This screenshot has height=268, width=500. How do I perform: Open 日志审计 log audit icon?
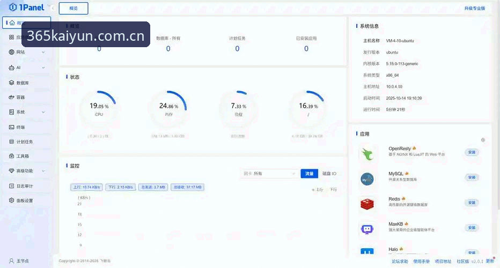[11, 186]
